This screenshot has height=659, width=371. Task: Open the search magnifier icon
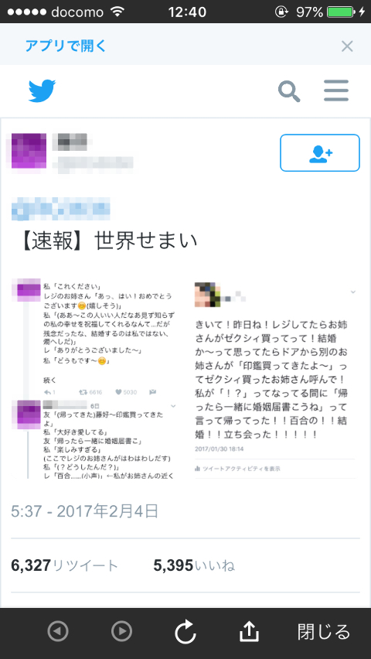289,91
